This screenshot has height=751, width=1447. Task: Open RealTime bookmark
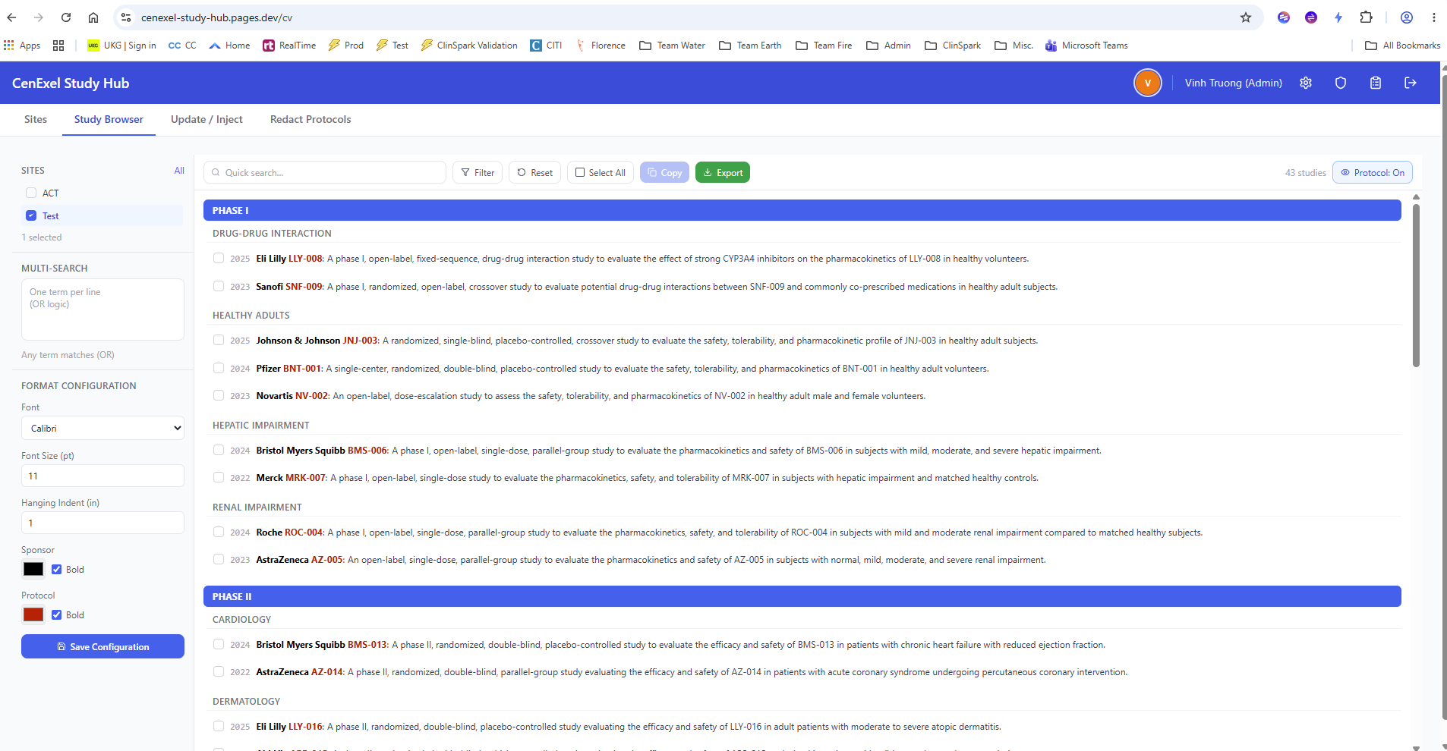click(289, 46)
